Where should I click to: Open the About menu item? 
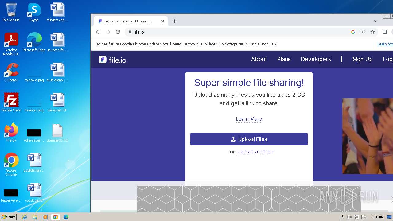[x=259, y=59]
